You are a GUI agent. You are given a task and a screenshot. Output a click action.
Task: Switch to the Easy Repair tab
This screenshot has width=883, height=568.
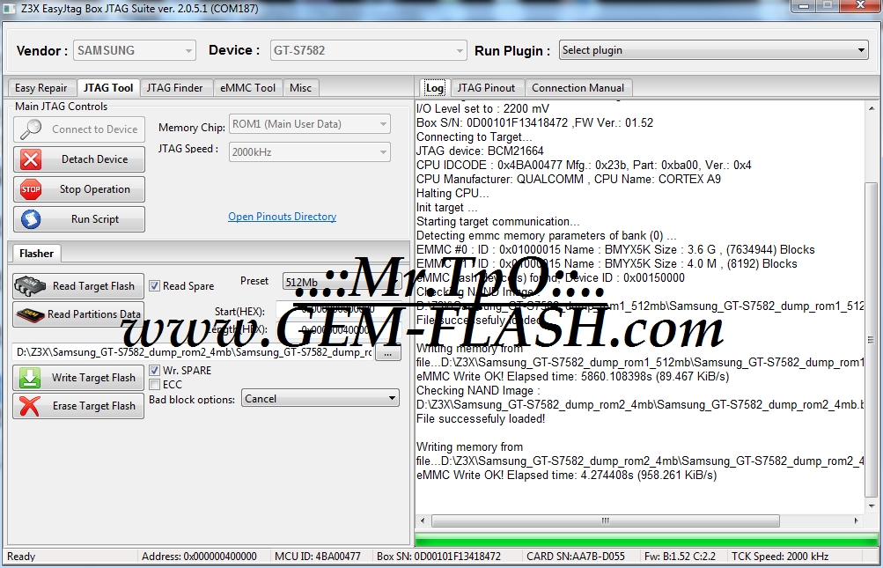pyautogui.click(x=40, y=88)
